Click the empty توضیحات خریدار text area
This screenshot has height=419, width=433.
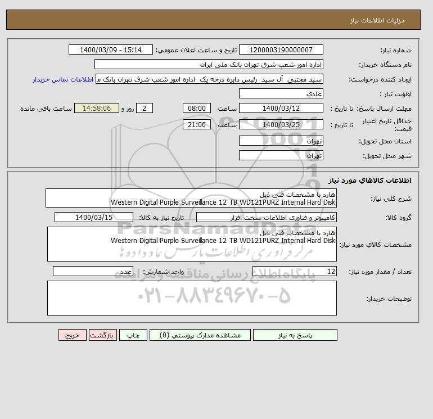pos(192,298)
